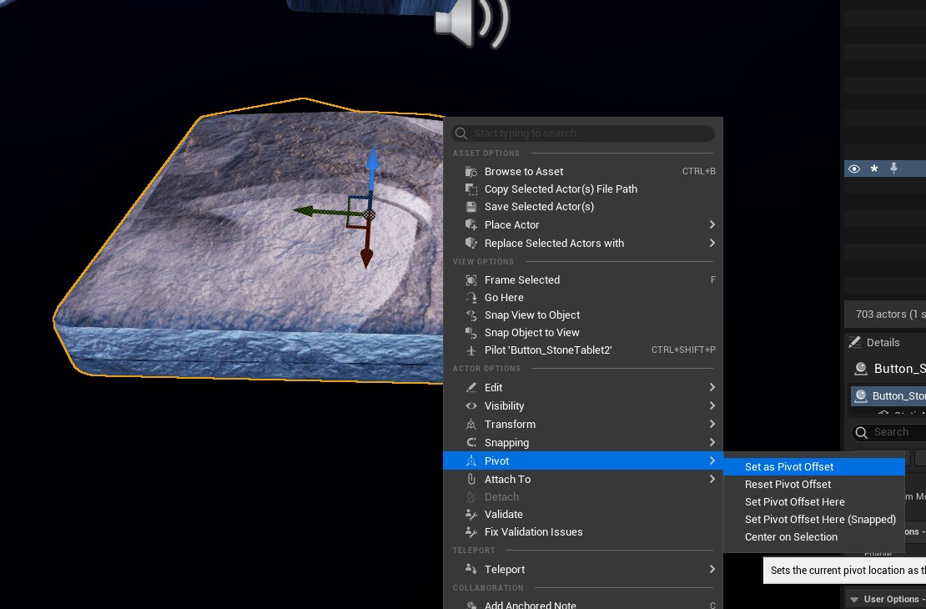Expand the Replace Selected Actors with arrow
This screenshot has width=926, height=609.
click(712, 243)
